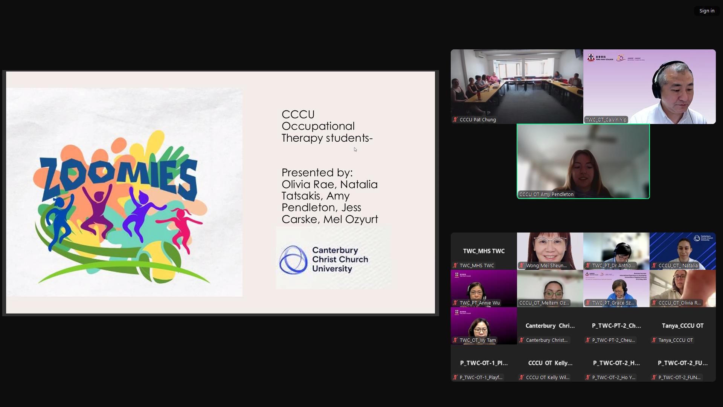723x407 pixels.
Task: Select CCCU OT Amy Pendleton video tile
Action: tap(583, 161)
